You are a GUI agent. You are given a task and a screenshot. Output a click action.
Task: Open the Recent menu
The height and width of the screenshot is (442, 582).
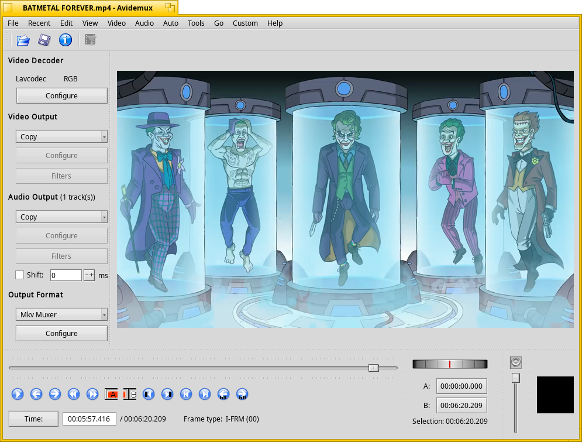39,23
